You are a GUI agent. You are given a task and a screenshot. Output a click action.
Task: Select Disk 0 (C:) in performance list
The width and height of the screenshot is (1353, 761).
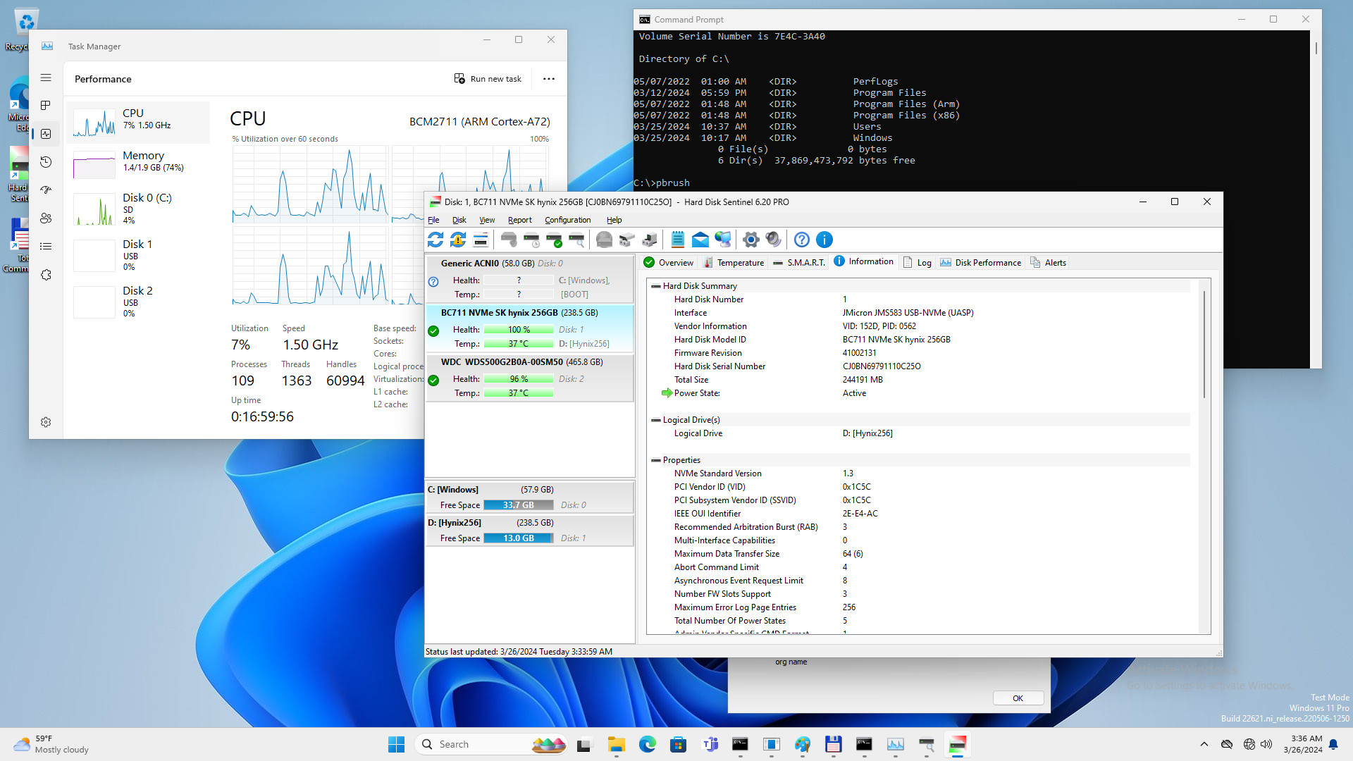click(x=138, y=209)
